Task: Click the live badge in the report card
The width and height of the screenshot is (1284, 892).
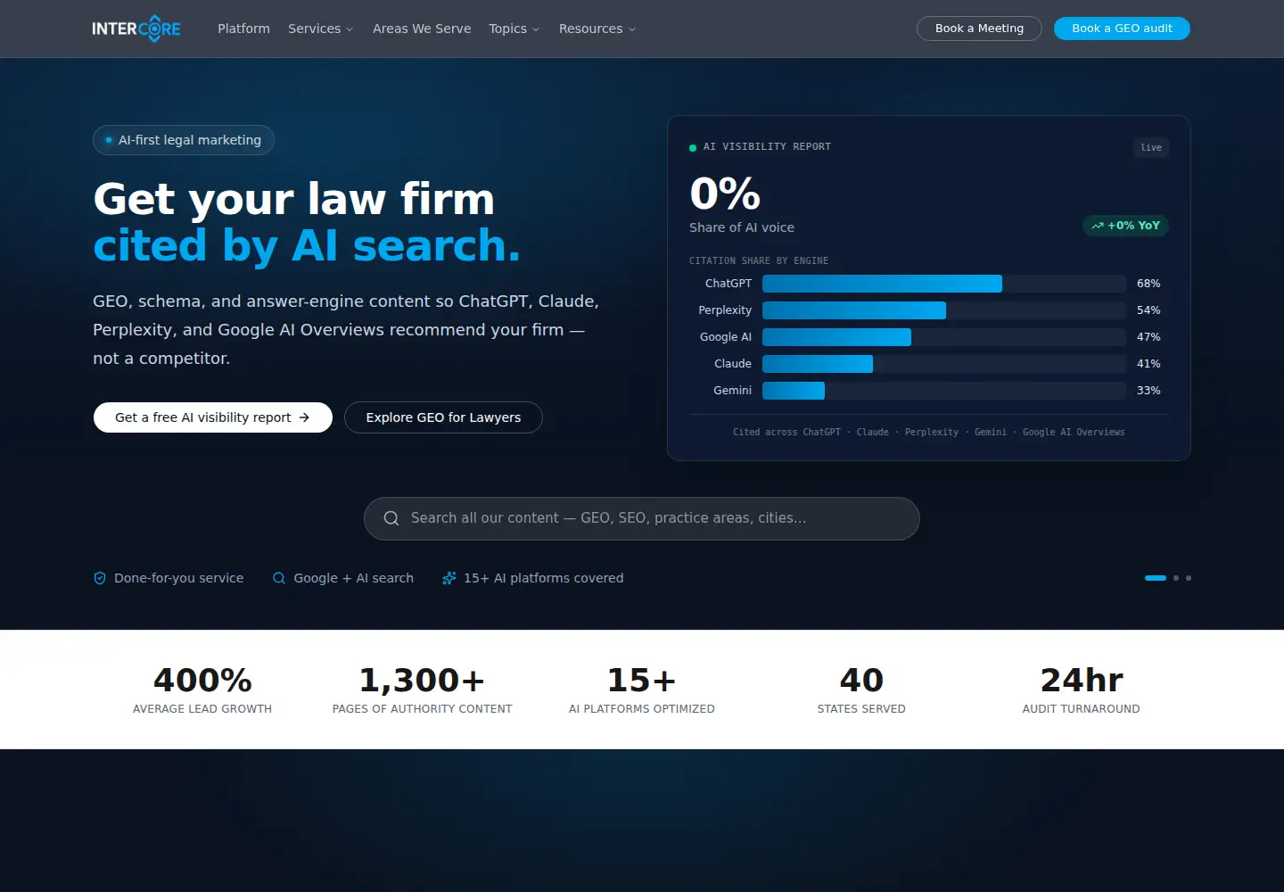Action: 1151,147
